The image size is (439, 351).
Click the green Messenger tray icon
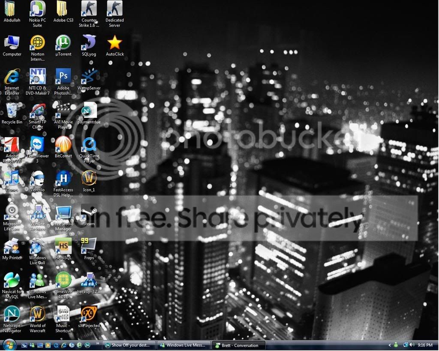pyautogui.click(x=396, y=345)
